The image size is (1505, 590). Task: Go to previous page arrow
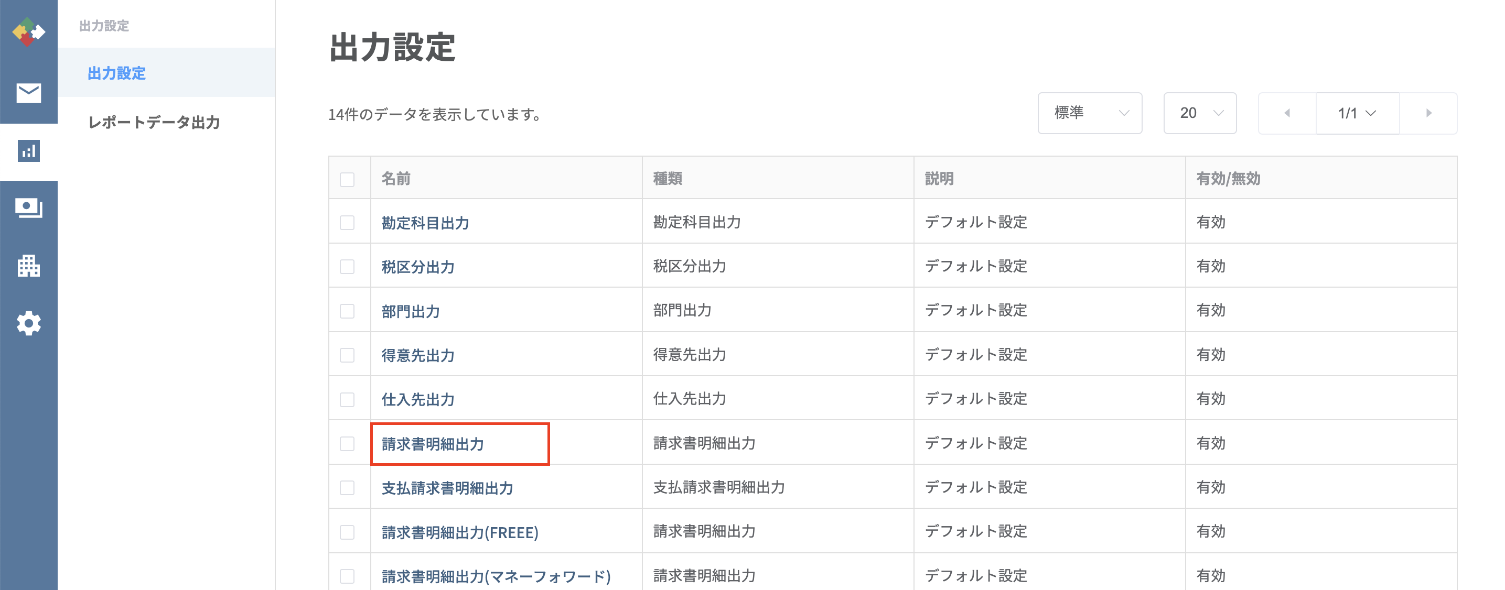tap(1287, 113)
